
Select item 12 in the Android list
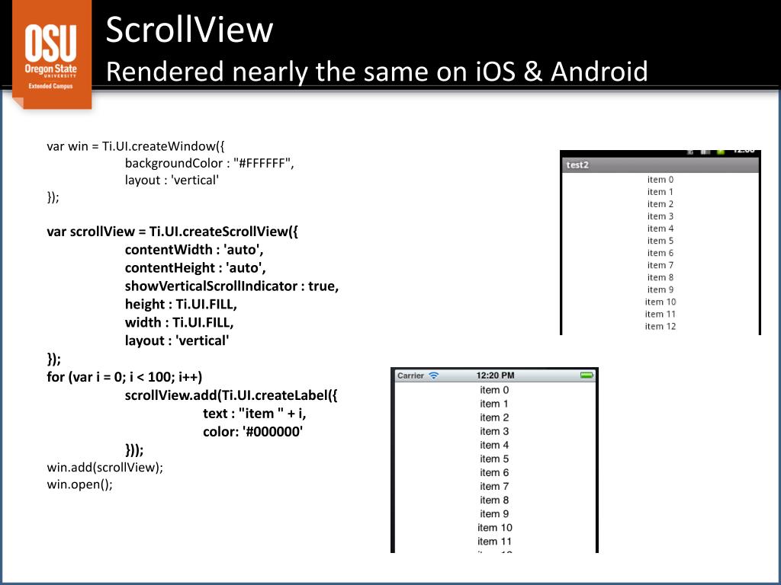click(x=660, y=326)
